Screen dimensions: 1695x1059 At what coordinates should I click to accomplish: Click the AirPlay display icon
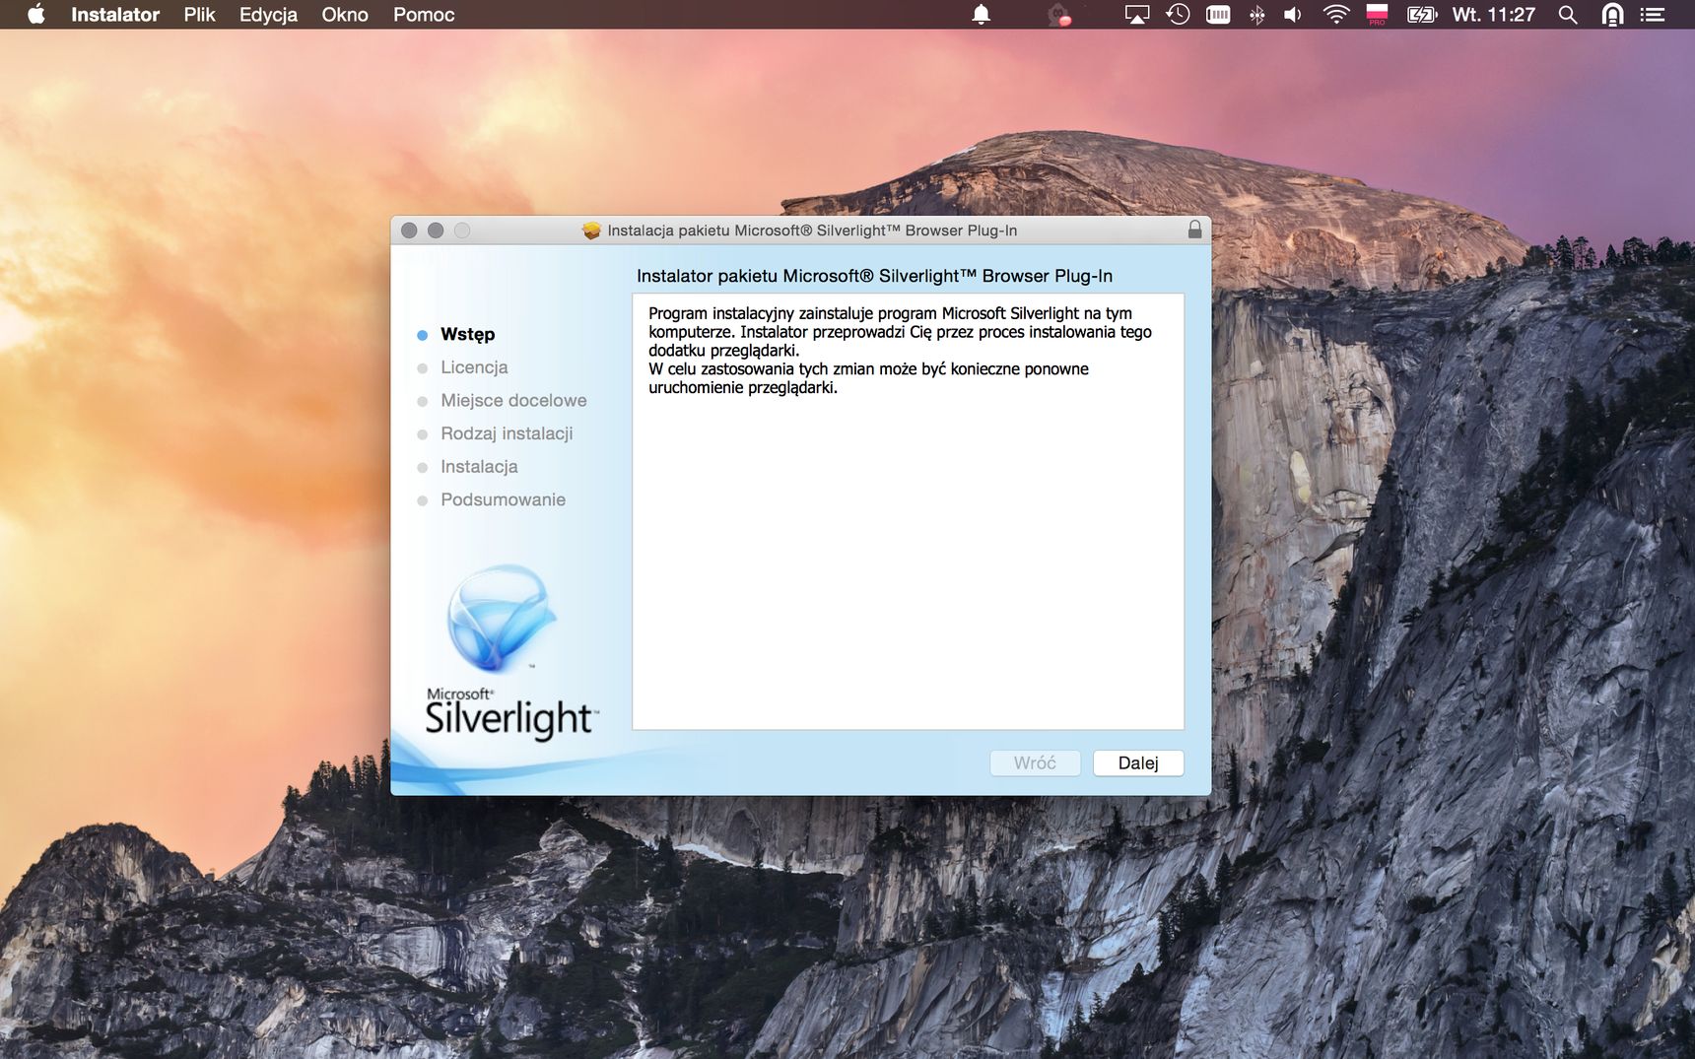tap(1137, 15)
